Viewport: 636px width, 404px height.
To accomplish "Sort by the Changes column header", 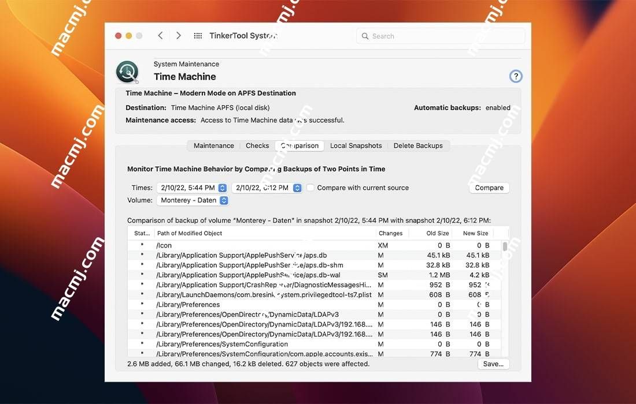I will [391, 233].
